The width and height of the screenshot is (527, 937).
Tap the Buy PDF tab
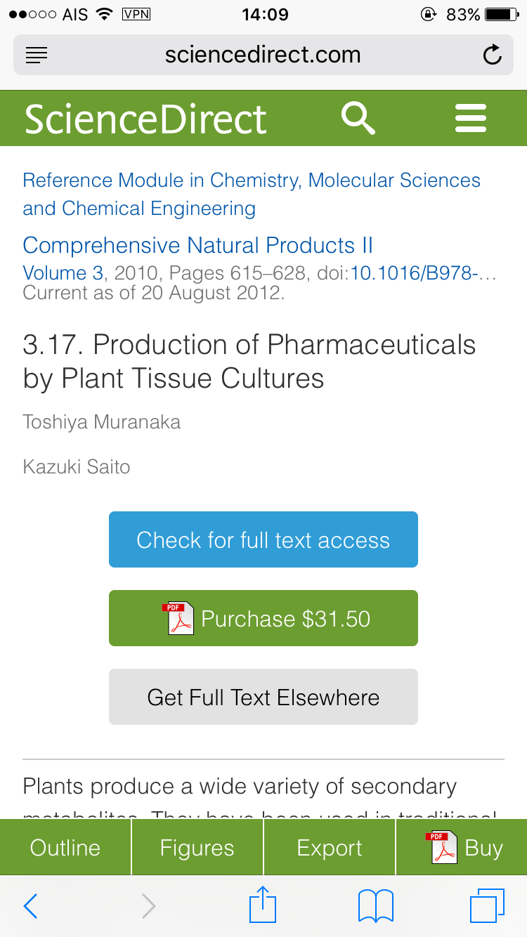(464, 848)
